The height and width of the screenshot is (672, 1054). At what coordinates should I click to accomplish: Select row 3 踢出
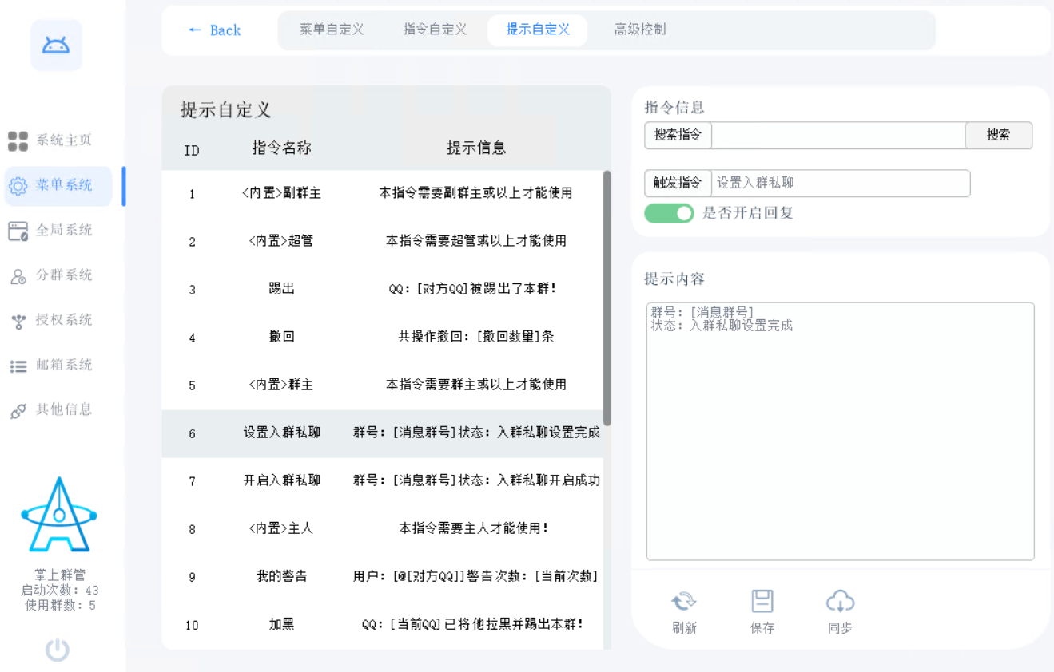[382, 289]
